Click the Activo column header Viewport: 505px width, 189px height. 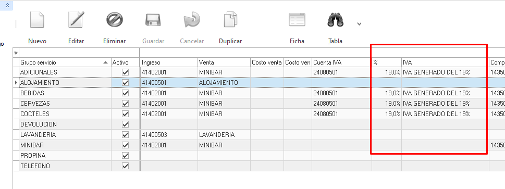(x=125, y=62)
